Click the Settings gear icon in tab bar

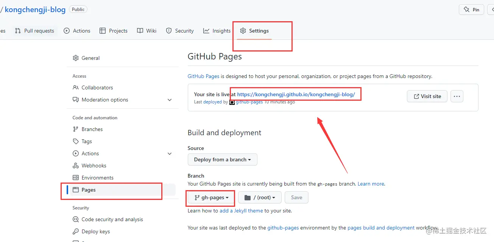click(x=243, y=31)
